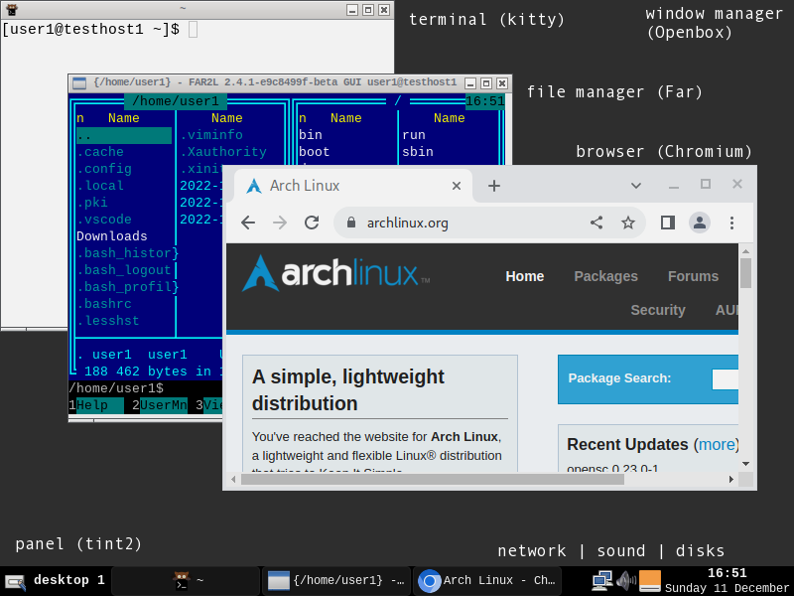Select .cache in Far left panel

point(100,152)
